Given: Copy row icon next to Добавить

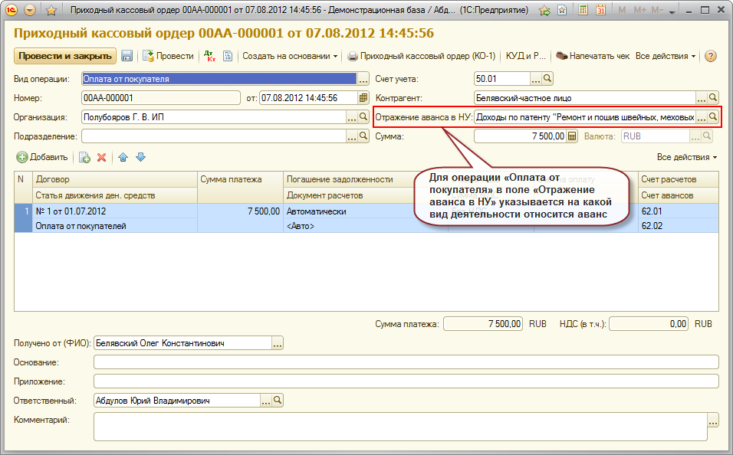Looking at the screenshot, I should [84, 157].
